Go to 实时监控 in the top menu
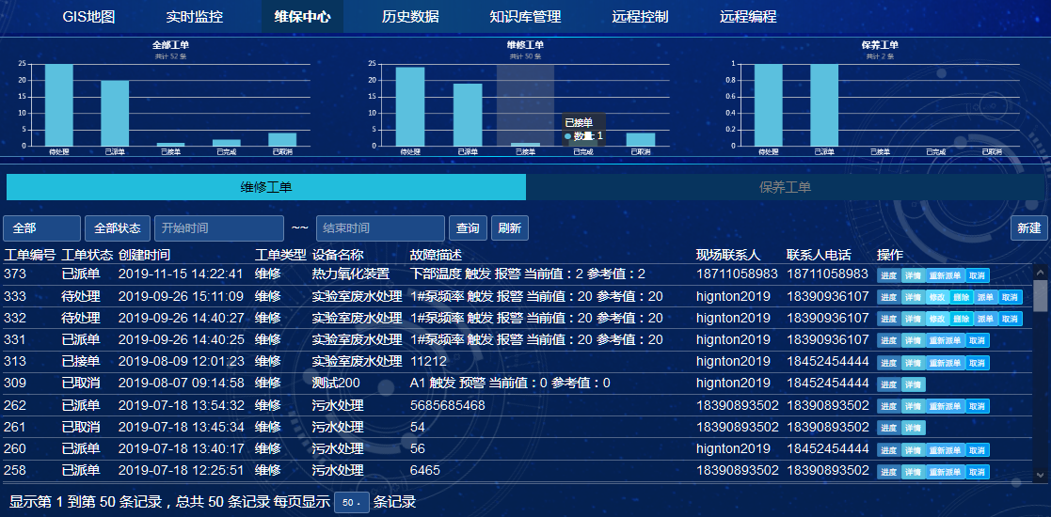 point(195,17)
